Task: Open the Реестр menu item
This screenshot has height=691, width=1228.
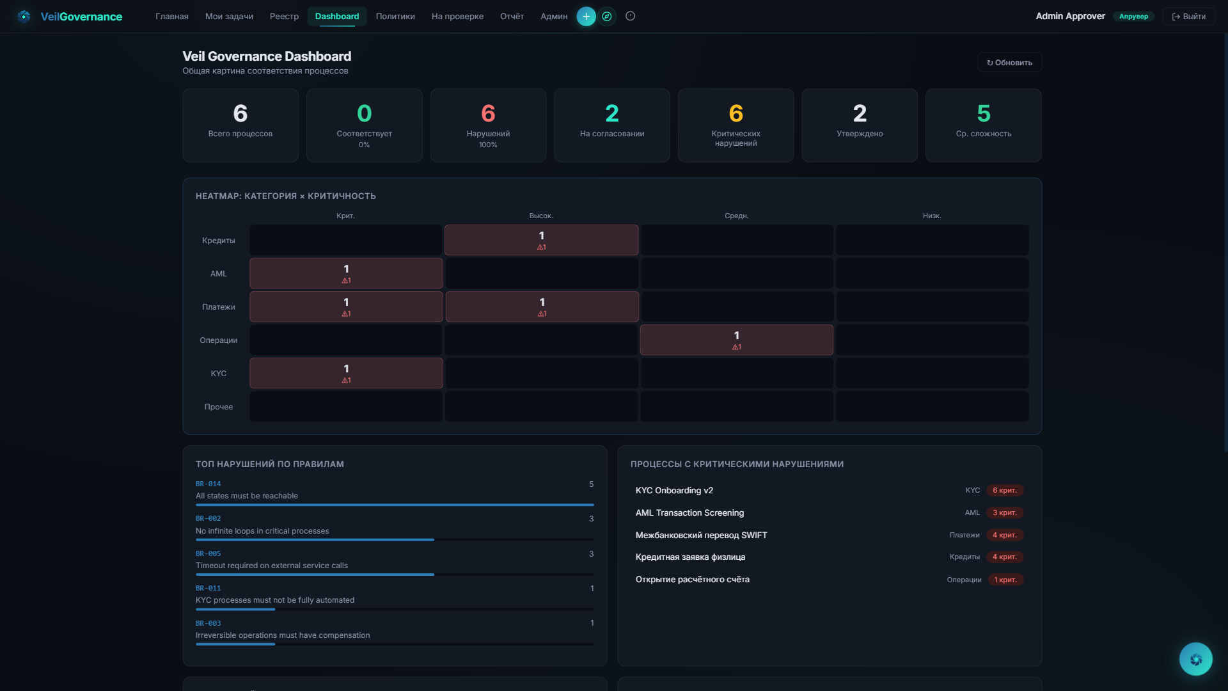Action: coord(284,17)
